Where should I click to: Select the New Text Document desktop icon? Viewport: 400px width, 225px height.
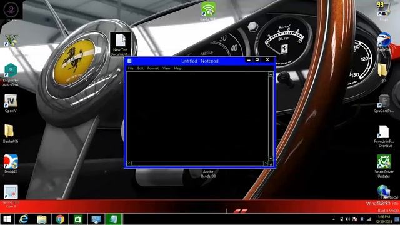point(121,44)
